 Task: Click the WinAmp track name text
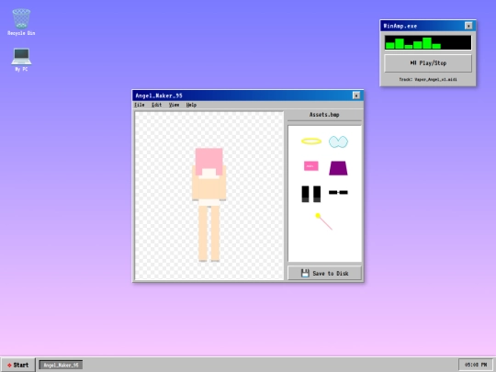pyautogui.click(x=428, y=79)
